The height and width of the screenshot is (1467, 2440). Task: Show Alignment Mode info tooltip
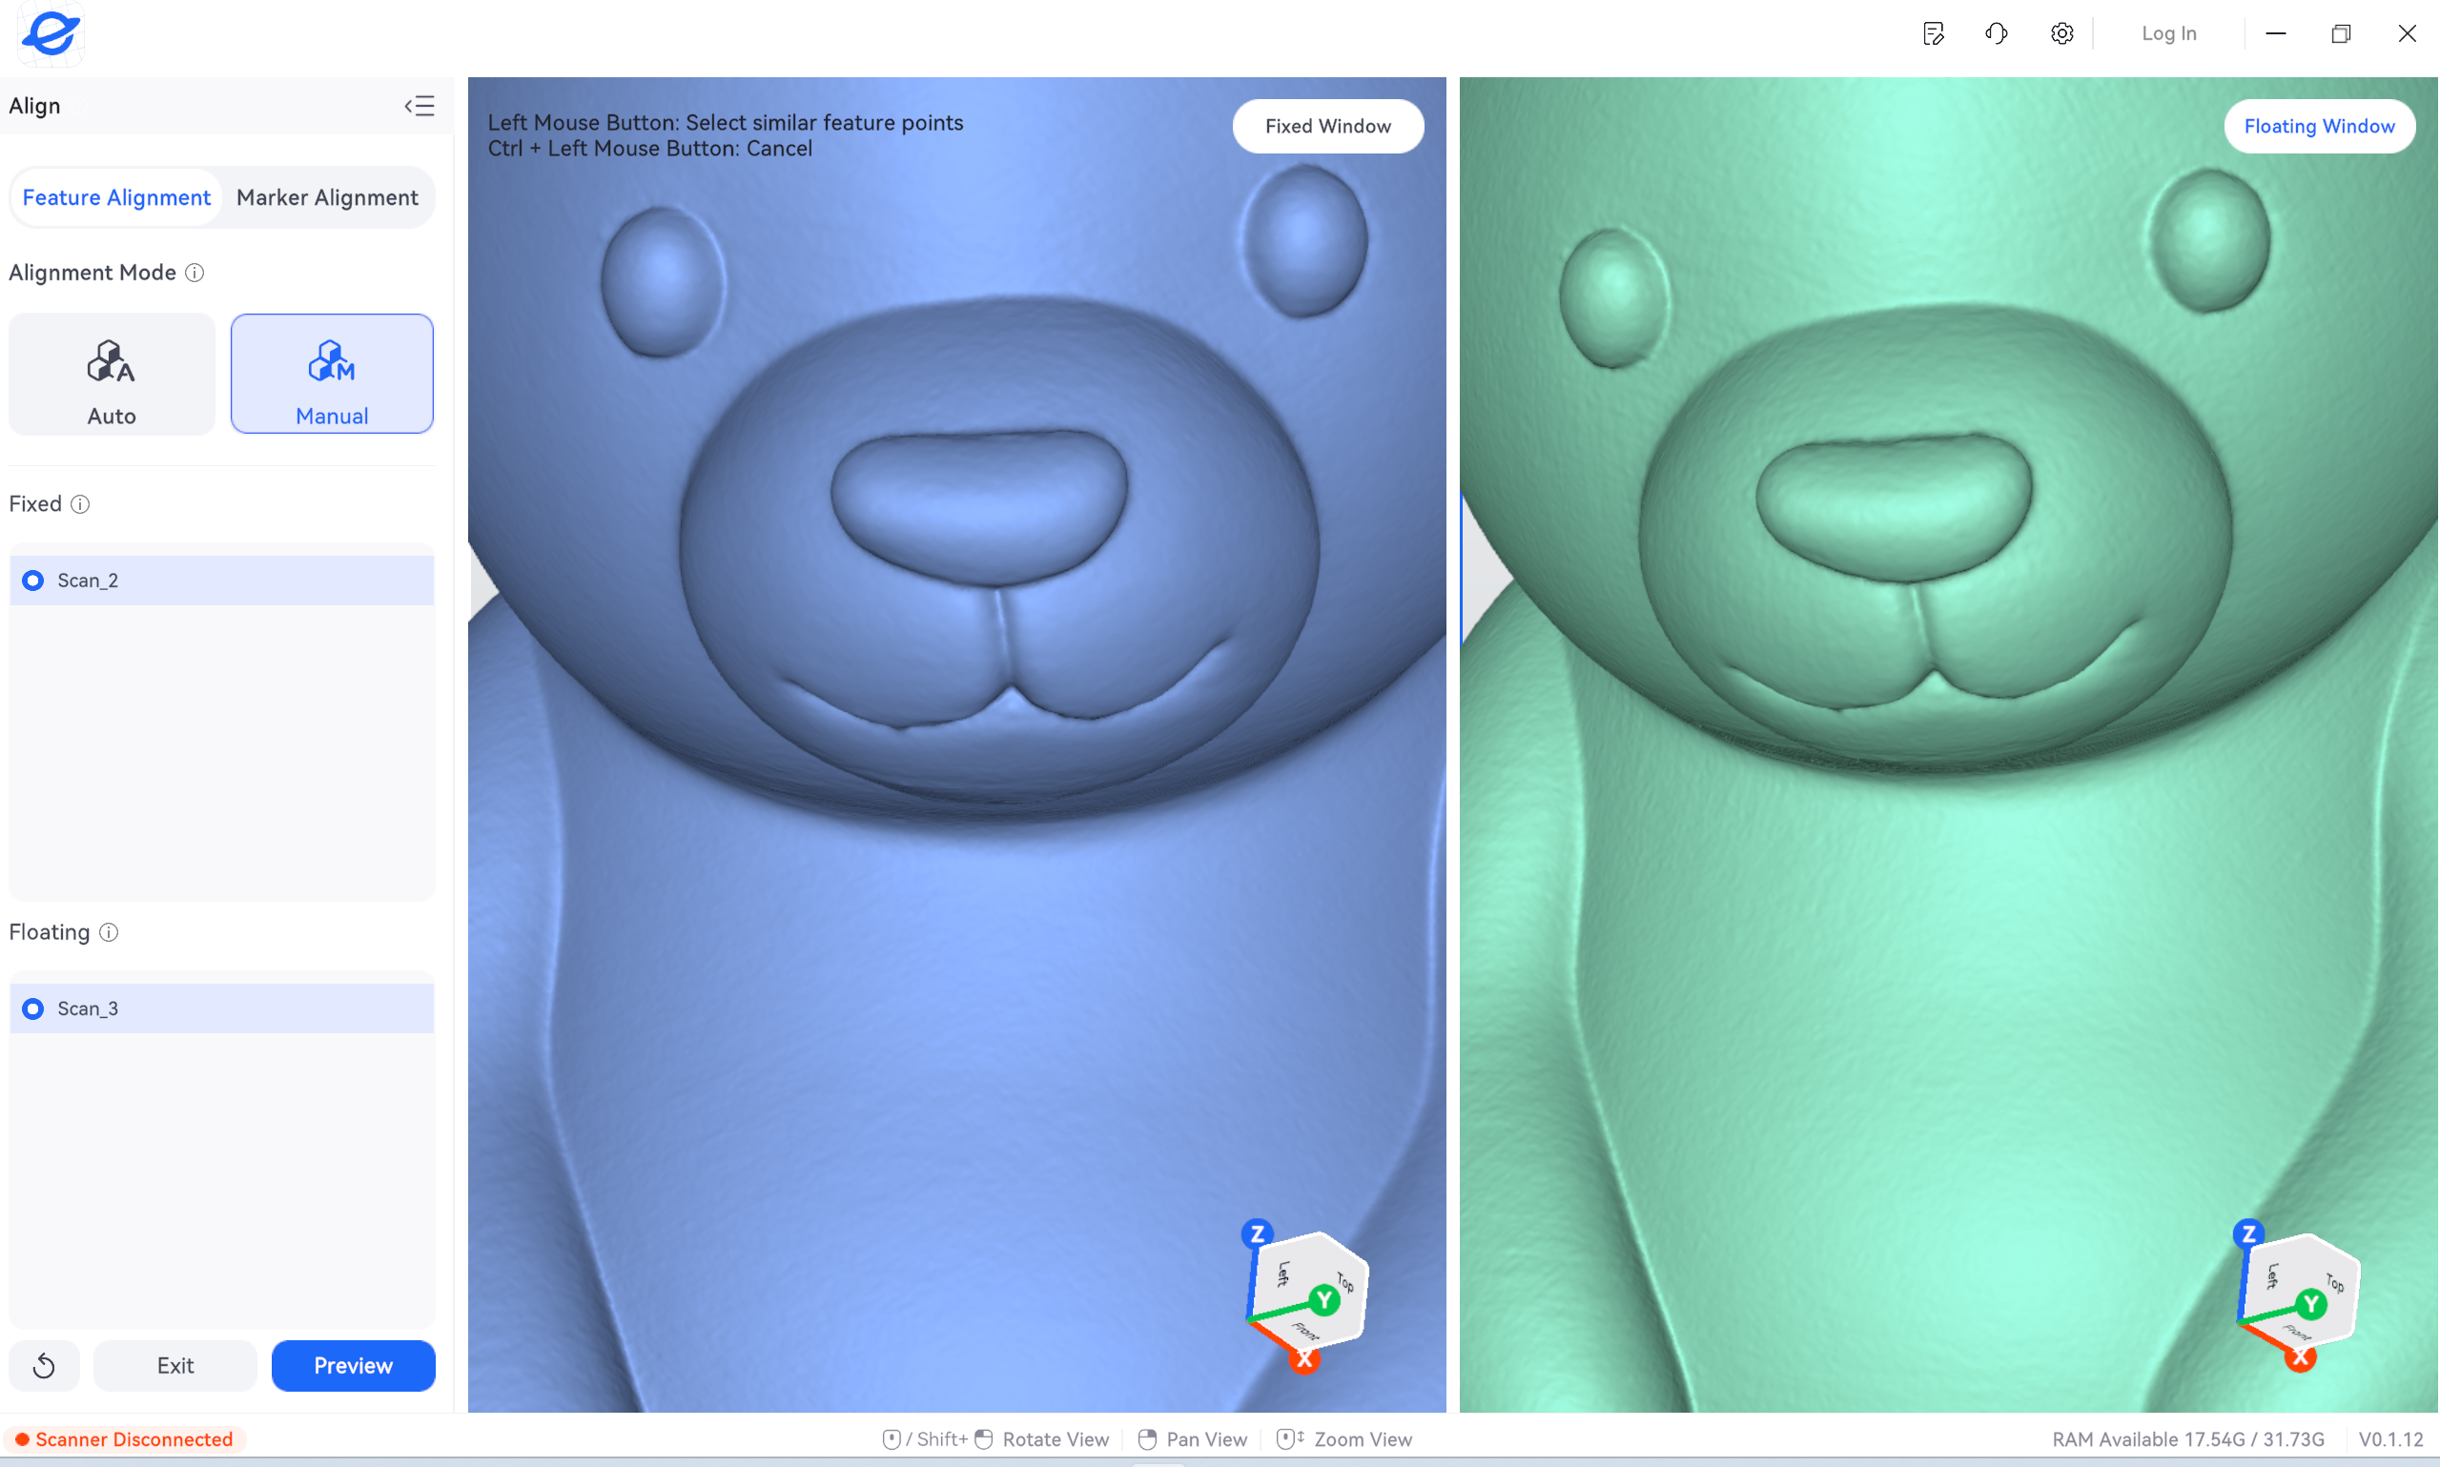pyautogui.click(x=195, y=273)
